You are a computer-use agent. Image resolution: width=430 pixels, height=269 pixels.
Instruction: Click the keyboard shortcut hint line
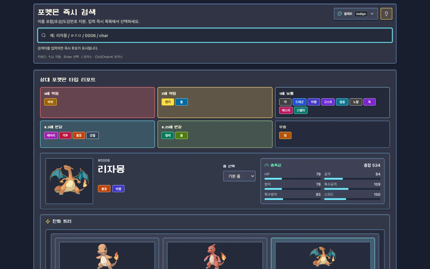[80, 57]
